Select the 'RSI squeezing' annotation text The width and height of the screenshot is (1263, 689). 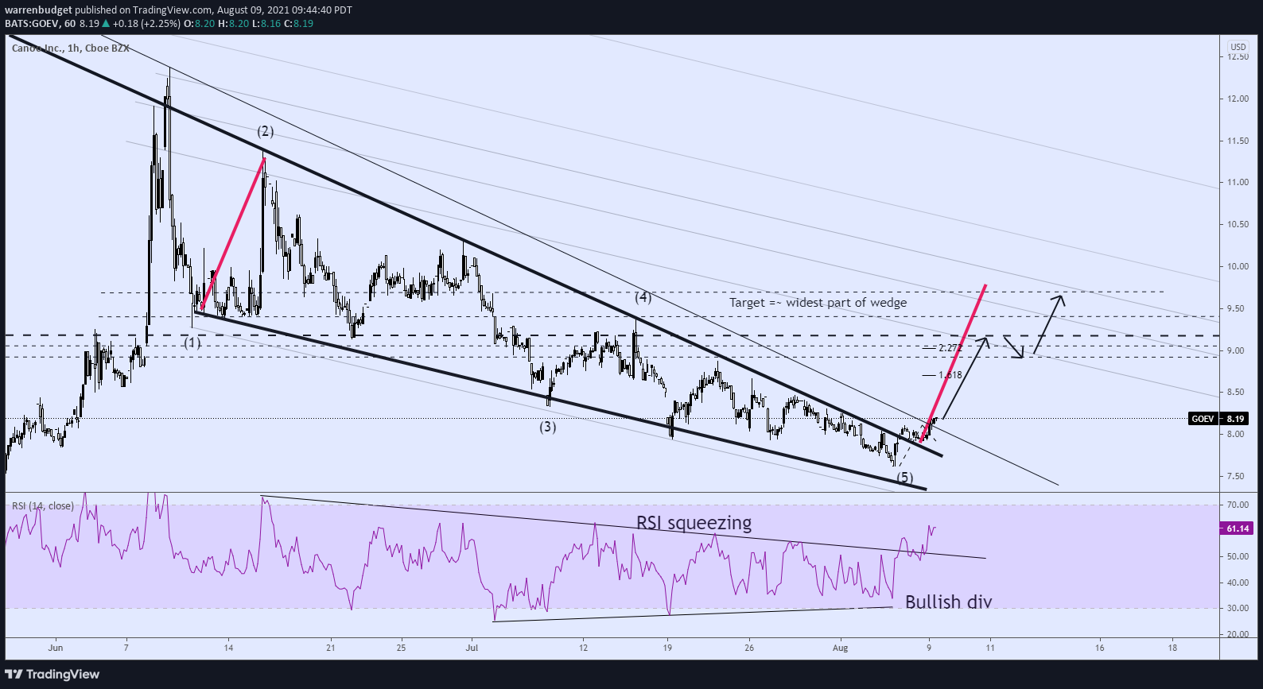point(694,523)
